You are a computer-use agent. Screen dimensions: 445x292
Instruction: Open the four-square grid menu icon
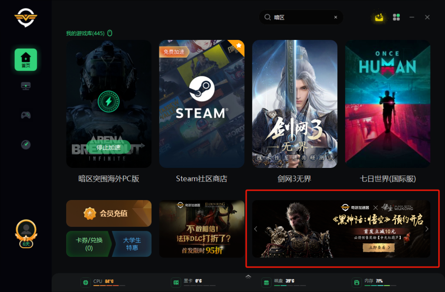(x=396, y=17)
